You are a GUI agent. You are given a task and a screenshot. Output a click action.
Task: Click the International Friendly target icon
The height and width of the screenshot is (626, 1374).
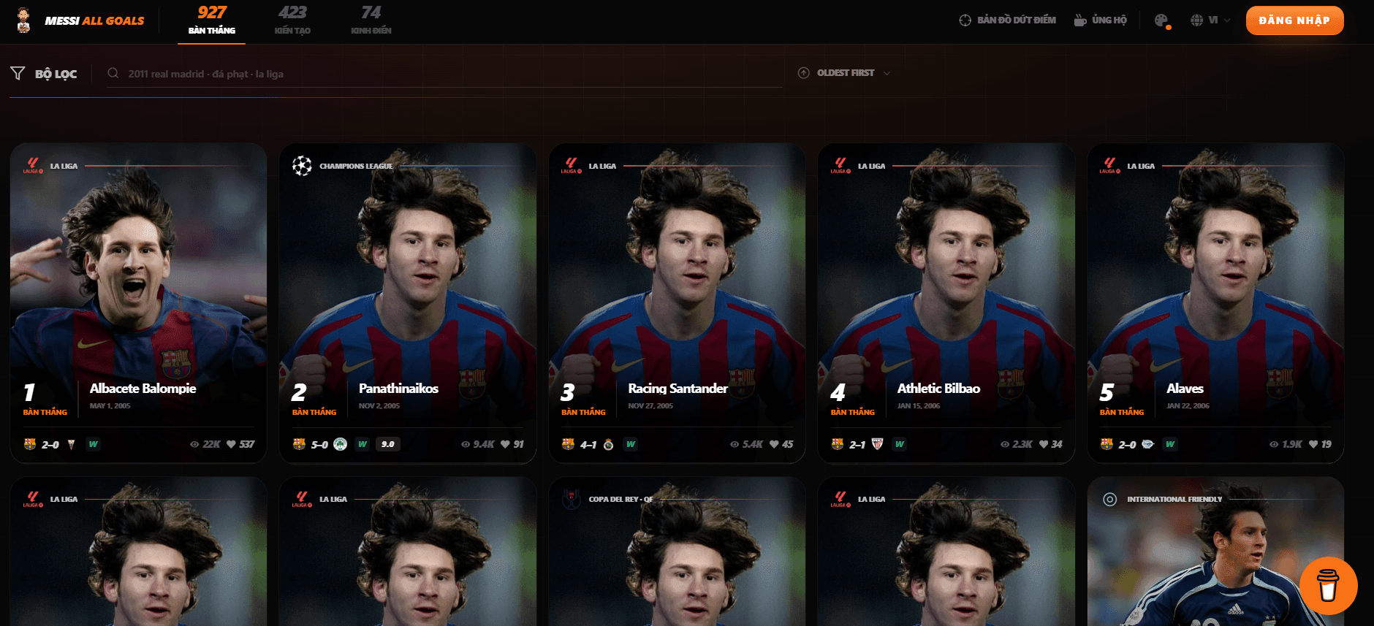pyautogui.click(x=1109, y=500)
